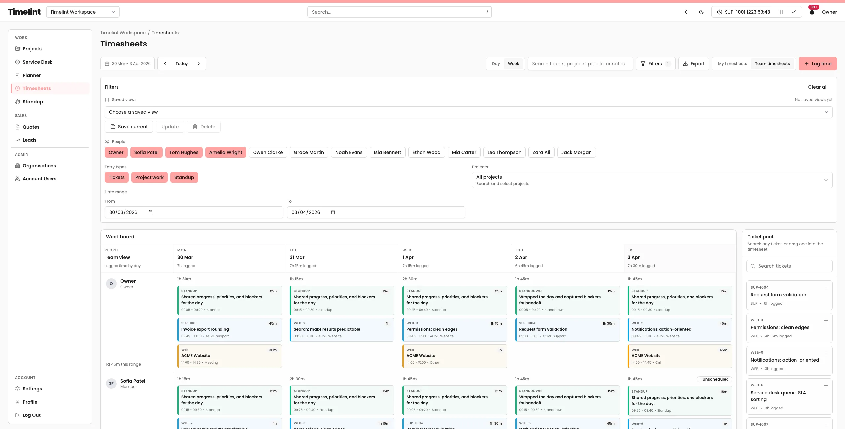Open Settings in the sidebar
Viewport: 845px width, 429px height.
[x=50, y=389]
